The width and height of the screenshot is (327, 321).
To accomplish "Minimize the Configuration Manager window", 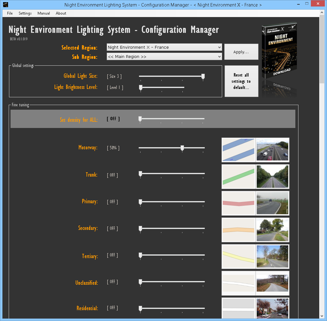I will coord(298,4).
